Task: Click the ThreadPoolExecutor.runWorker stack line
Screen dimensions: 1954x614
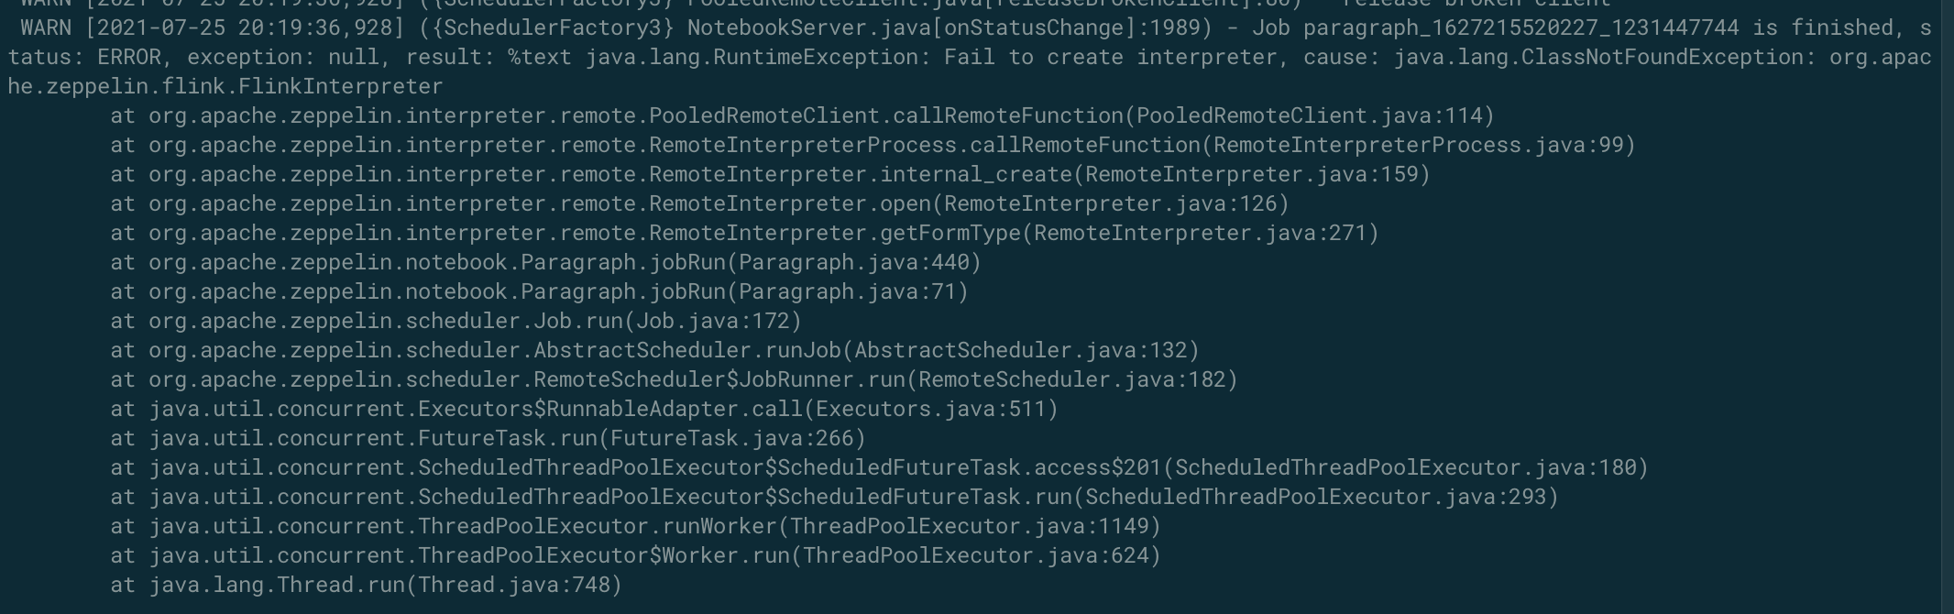Action: tap(636, 527)
